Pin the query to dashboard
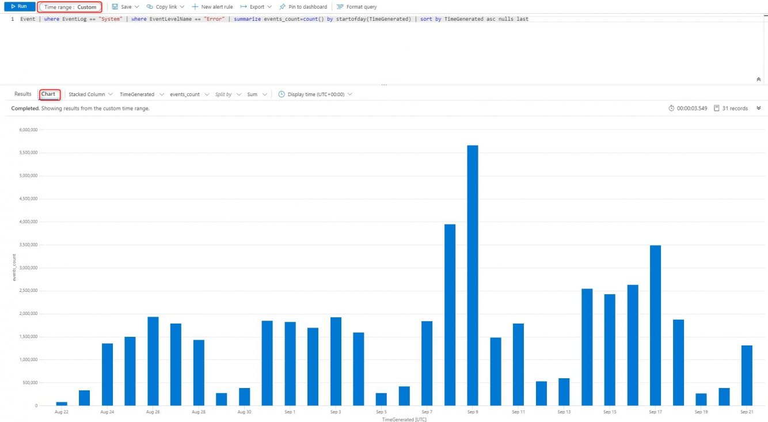This screenshot has height=422, width=768. click(282, 6)
